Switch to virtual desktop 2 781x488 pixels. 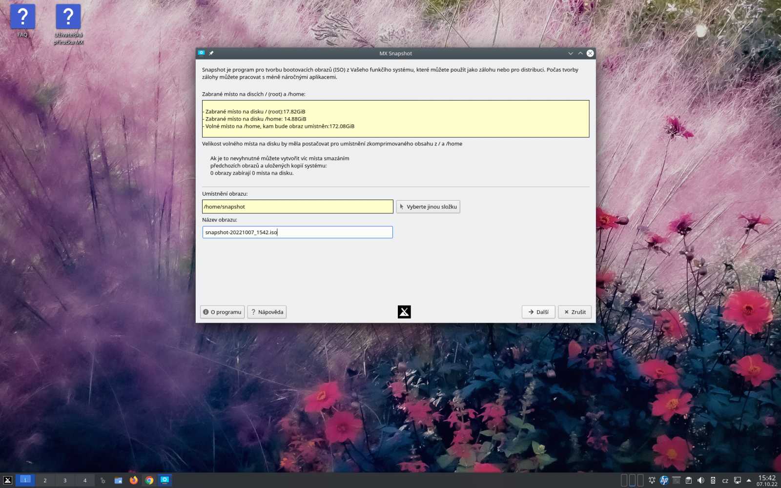[45, 480]
